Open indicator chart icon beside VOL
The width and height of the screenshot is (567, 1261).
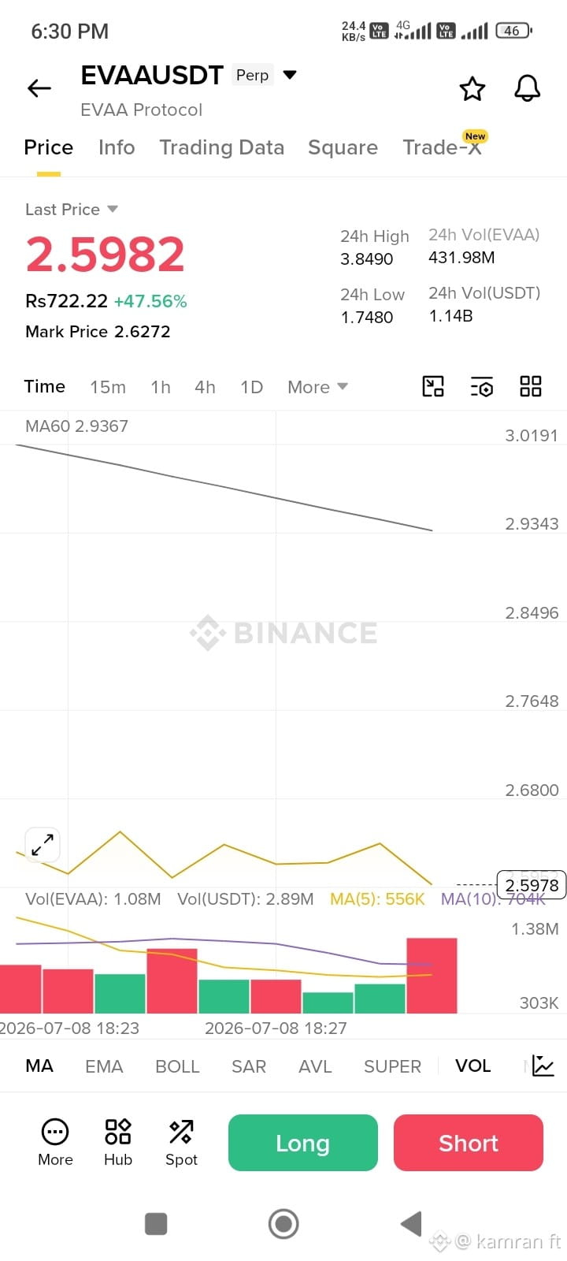[543, 1066]
